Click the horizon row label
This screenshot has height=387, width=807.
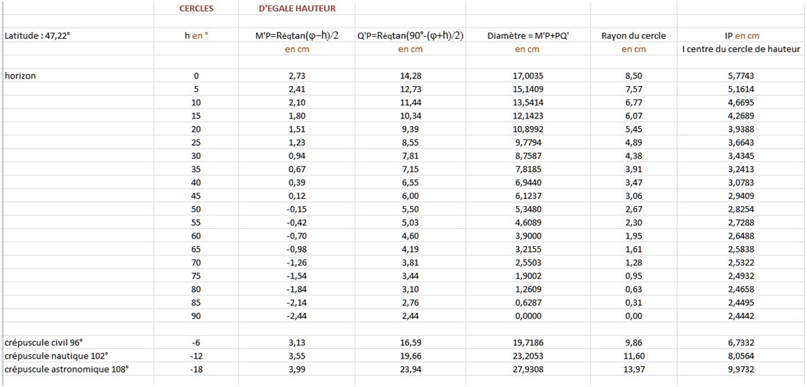21,76
